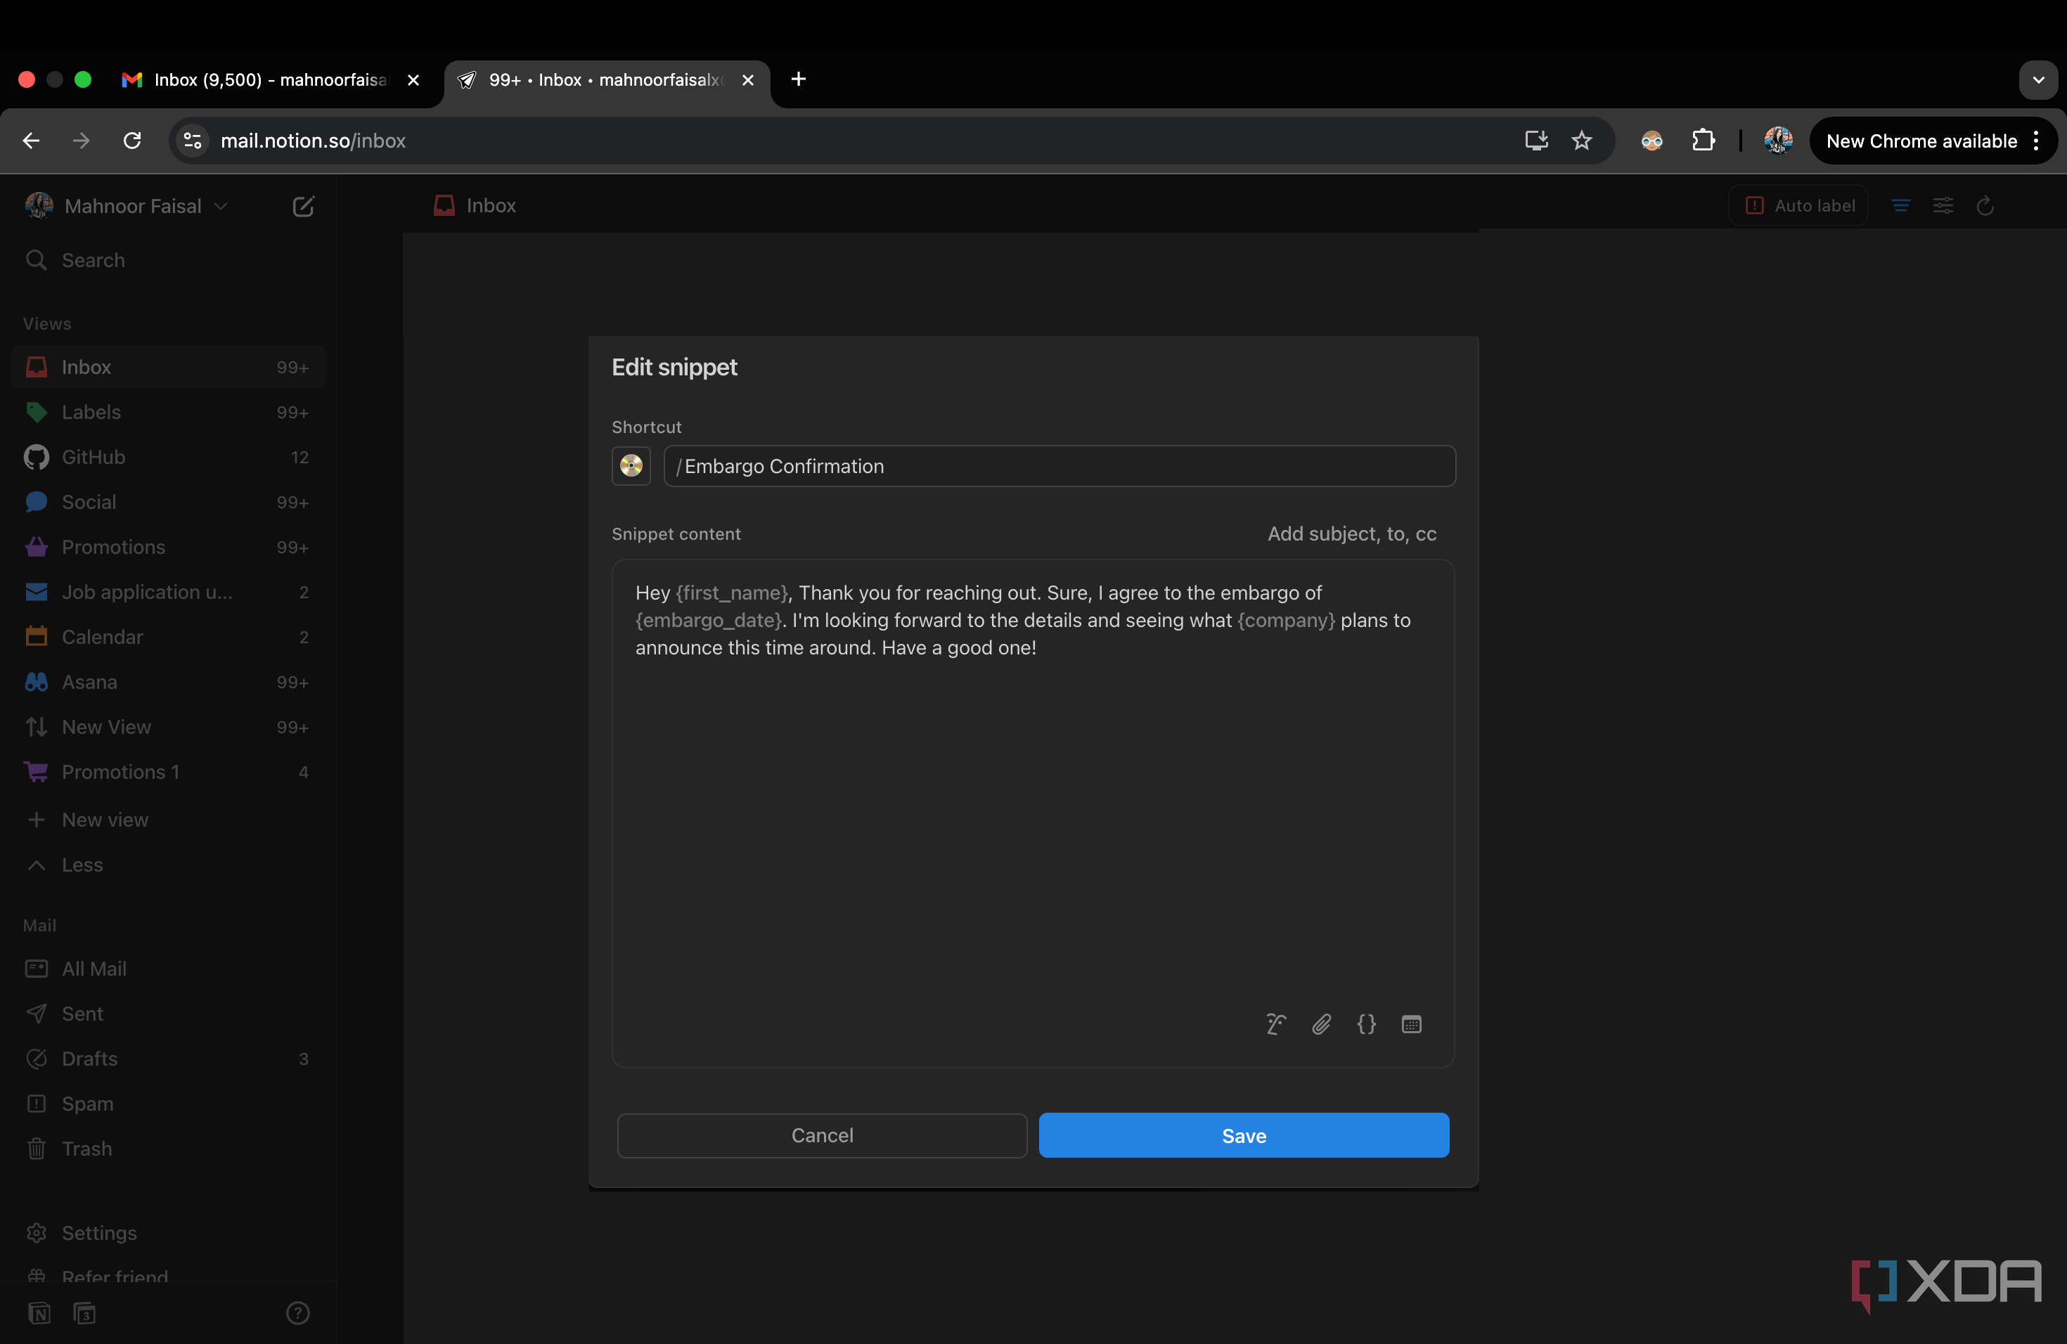The width and height of the screenshot is (2067, 1344).
Task: Open the view filter settings icon
Action: click(1943, 206)
